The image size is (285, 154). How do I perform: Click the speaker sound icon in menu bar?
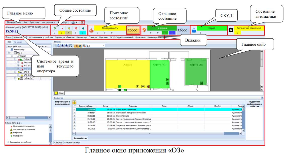pyautogui.click(x=76, y=23)
